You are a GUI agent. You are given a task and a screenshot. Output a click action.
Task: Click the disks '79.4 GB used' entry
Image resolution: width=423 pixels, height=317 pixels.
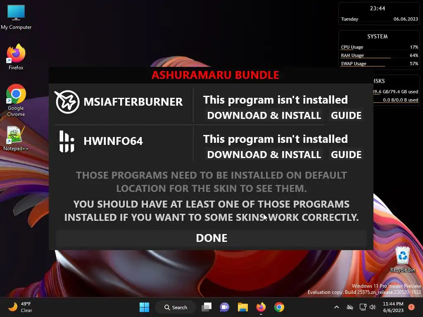pyautogui.click(x=396, y=92)
